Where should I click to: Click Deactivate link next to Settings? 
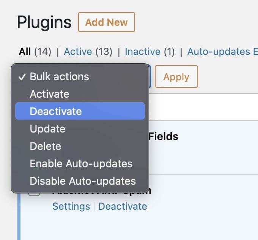pyautogui.click(x=123, y=206)
